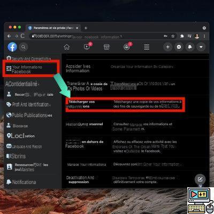The height and width of the screenshot is (214, 214).
Task: Open the browser extensions puzzle icon
Action: pyautogui.click(x=182, y=36)
